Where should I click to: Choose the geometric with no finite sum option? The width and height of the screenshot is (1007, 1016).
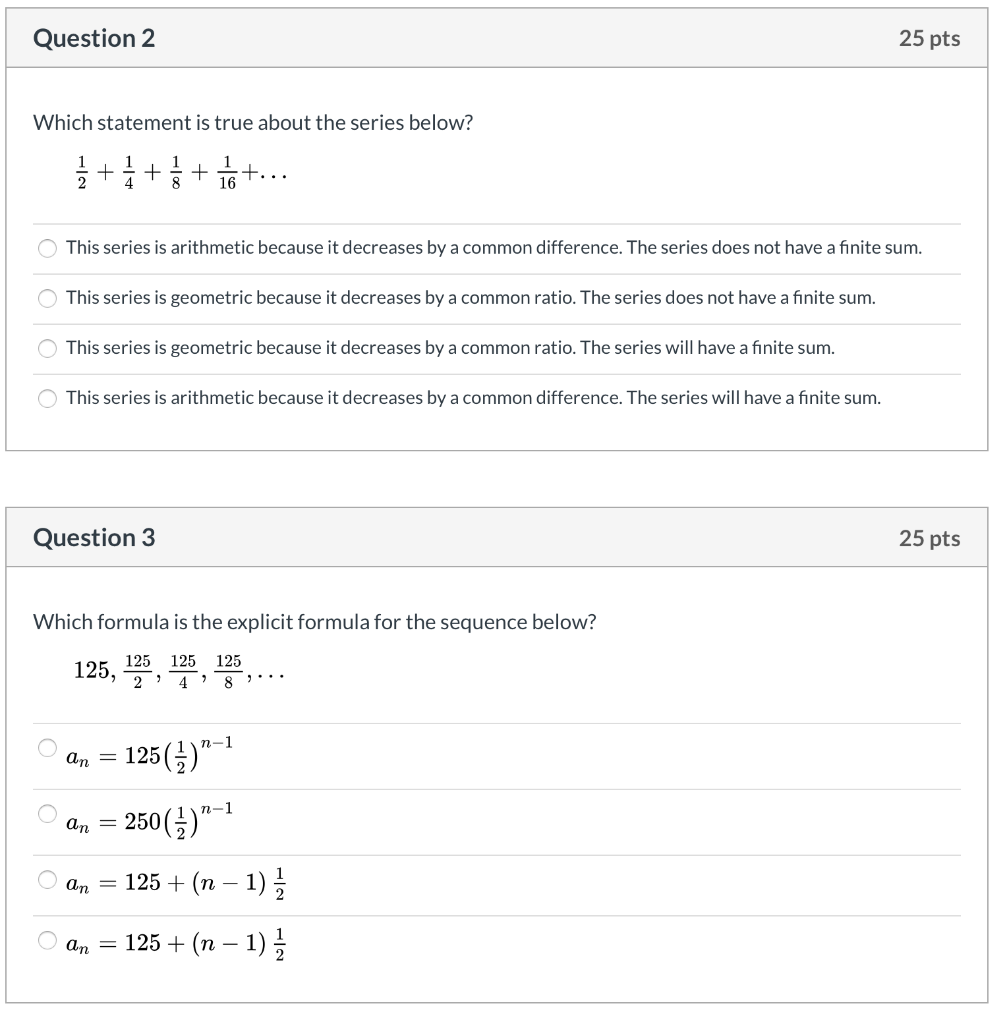[x=48, y=299]
